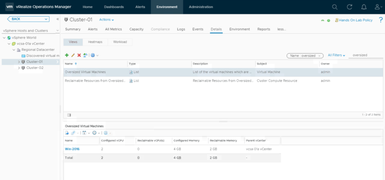Screen dimensions: 385x180
Task: Open the Capacity tab
Action: (136, 29)
